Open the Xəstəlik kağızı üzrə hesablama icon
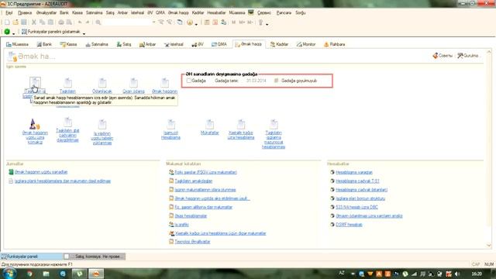Screen dimensions: 496x279 coord(241,124)
